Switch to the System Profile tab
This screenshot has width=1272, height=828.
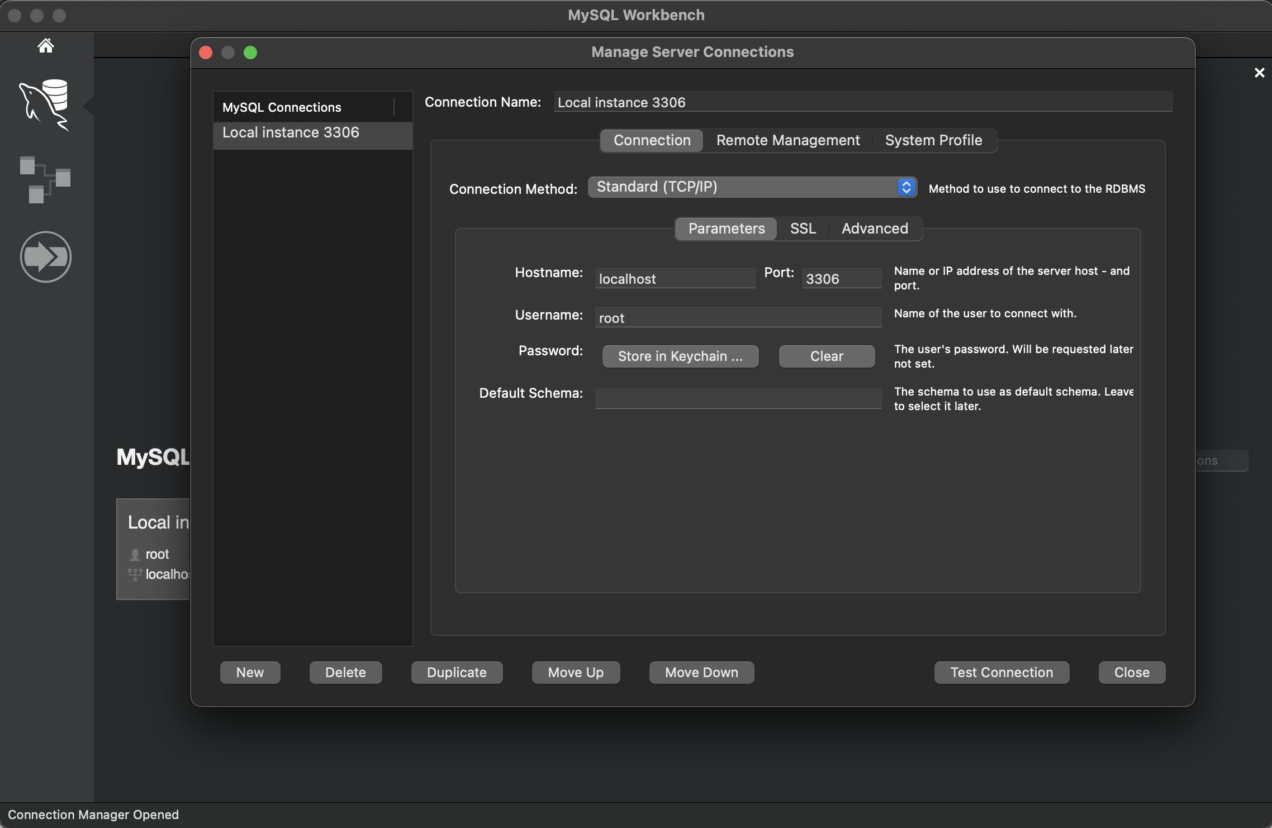point(933,140)
